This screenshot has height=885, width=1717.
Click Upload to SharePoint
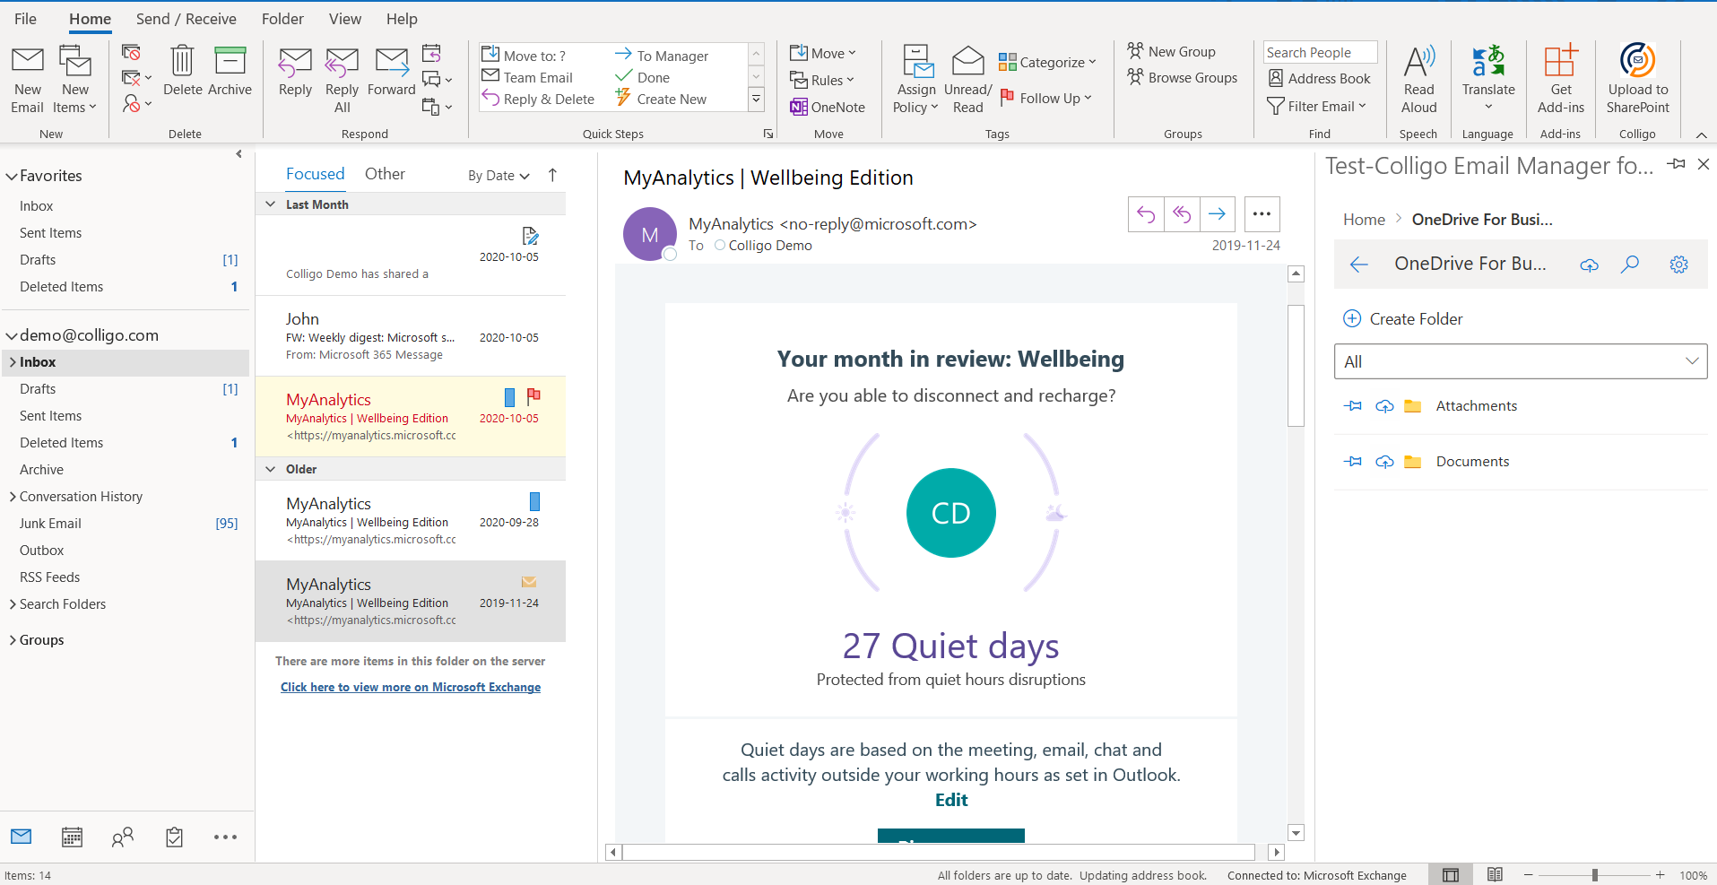tap(1637, 80)
